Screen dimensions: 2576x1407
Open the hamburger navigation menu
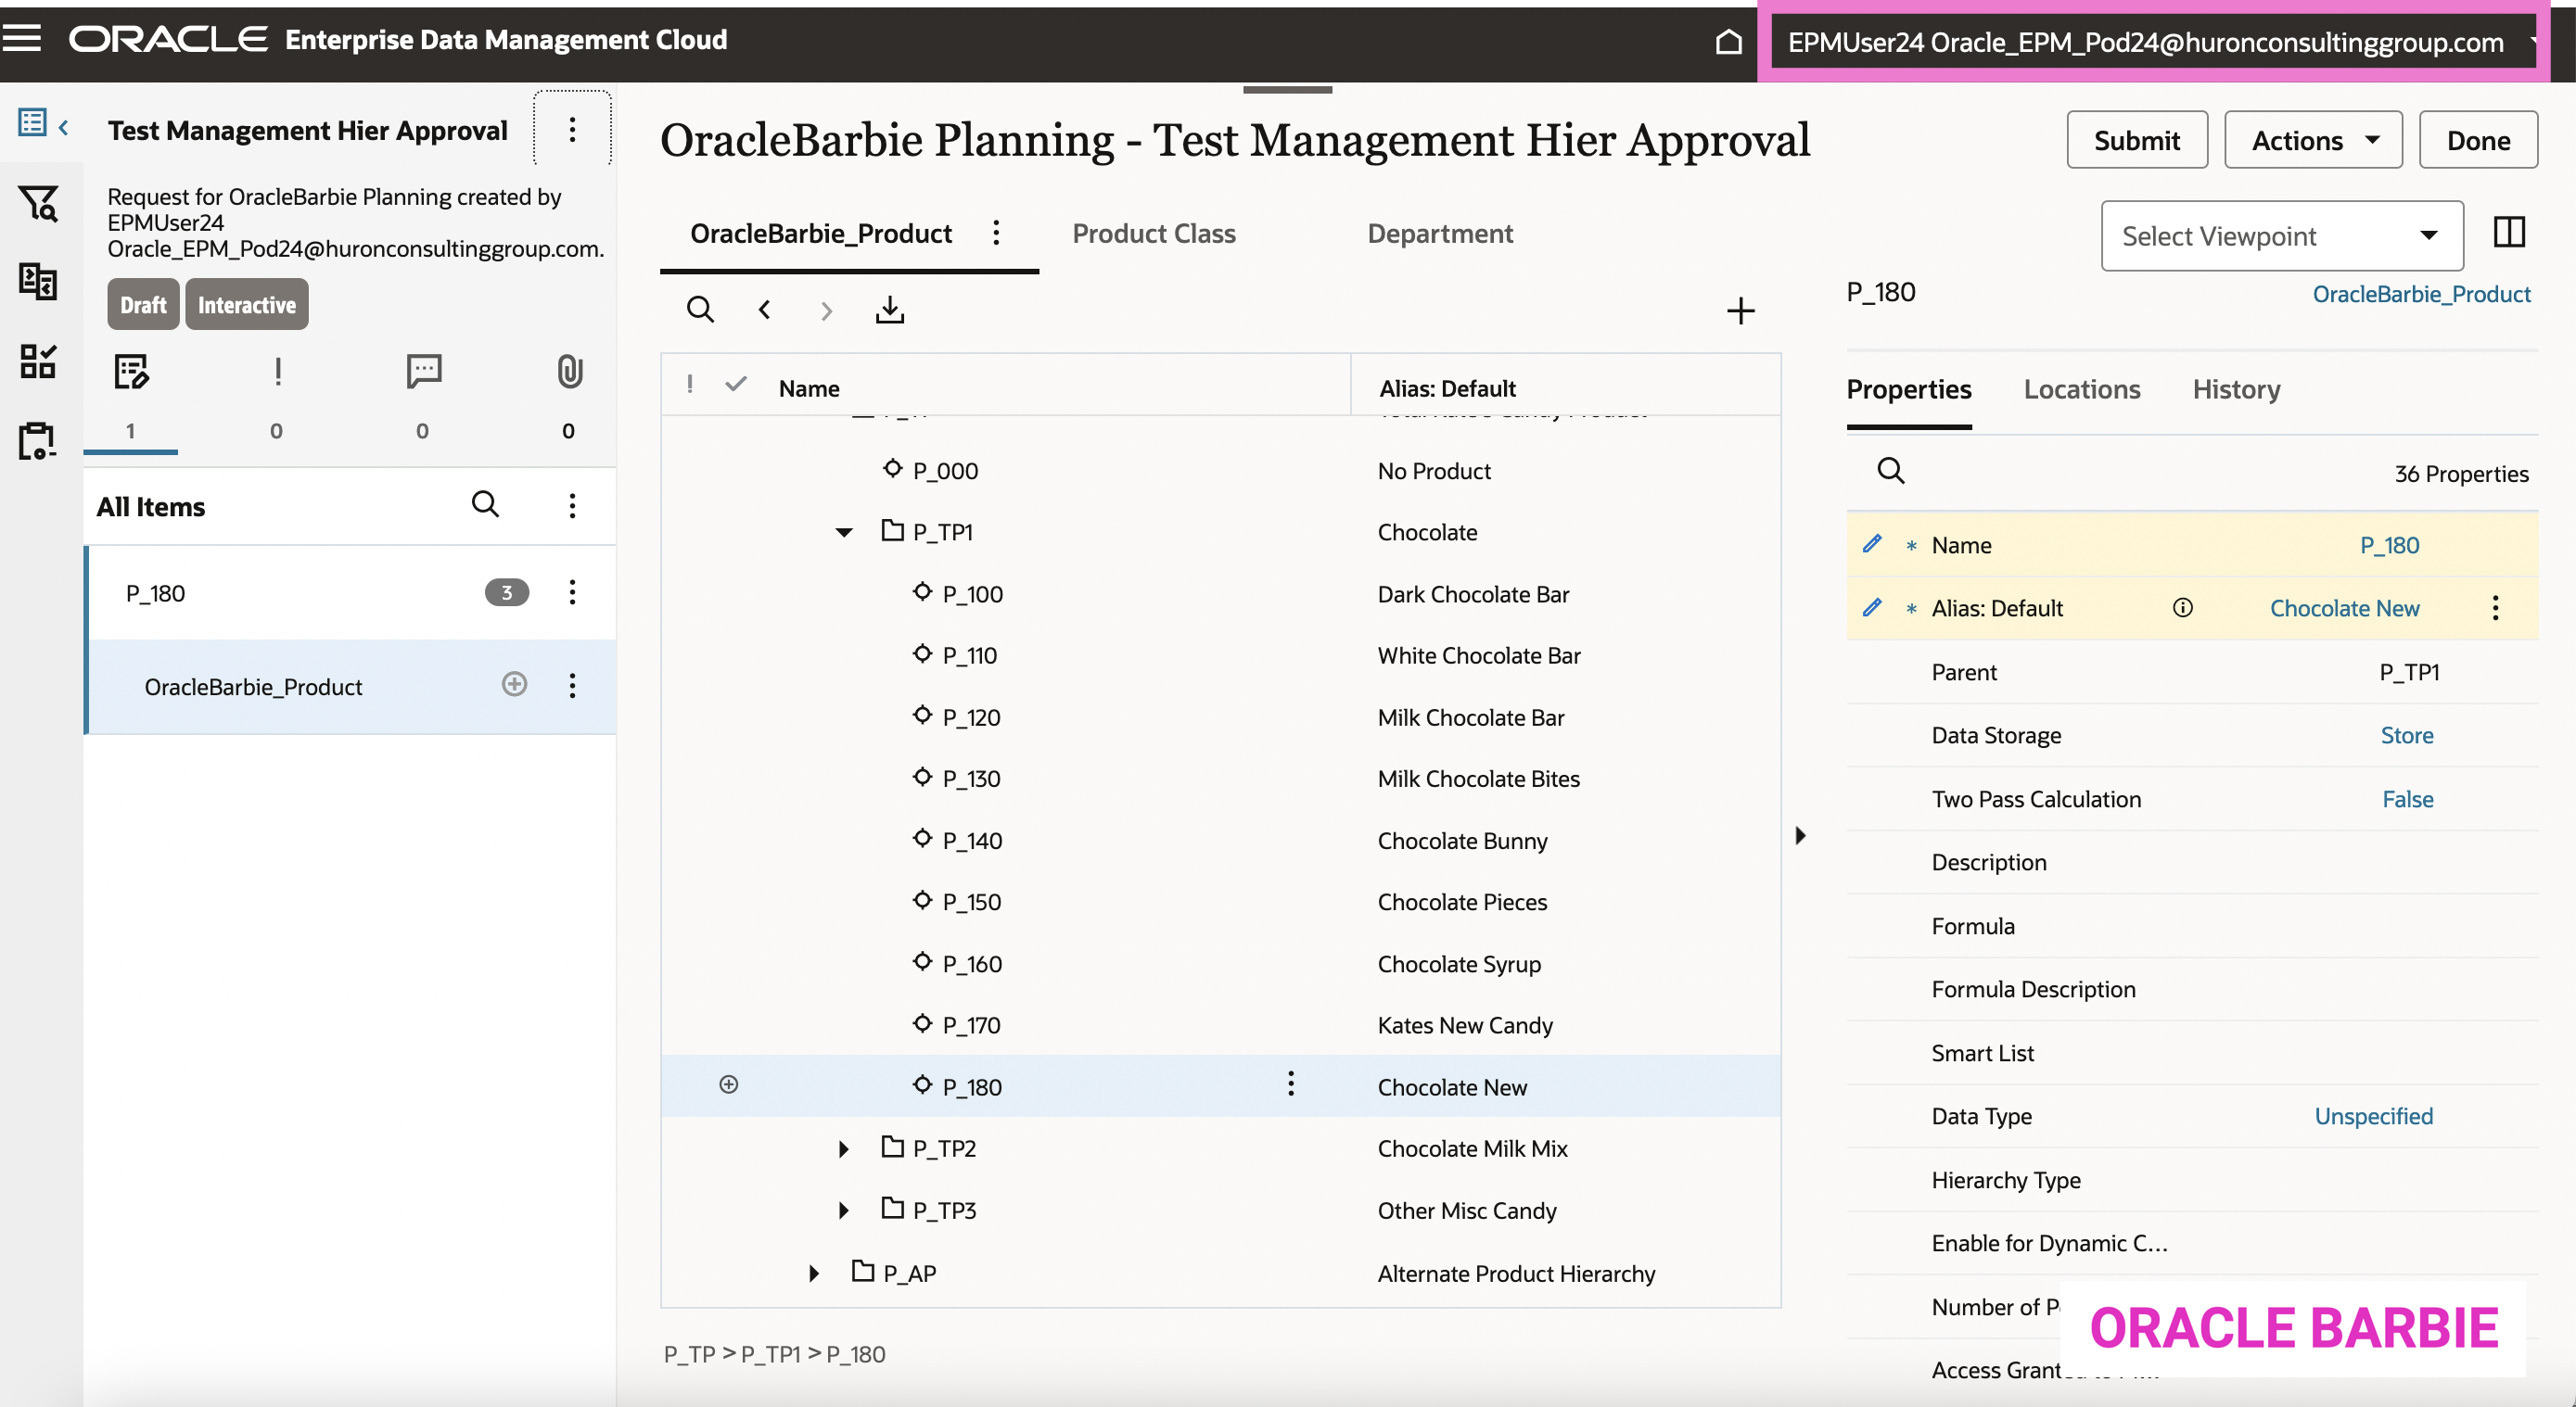click(x=22, y=39)
